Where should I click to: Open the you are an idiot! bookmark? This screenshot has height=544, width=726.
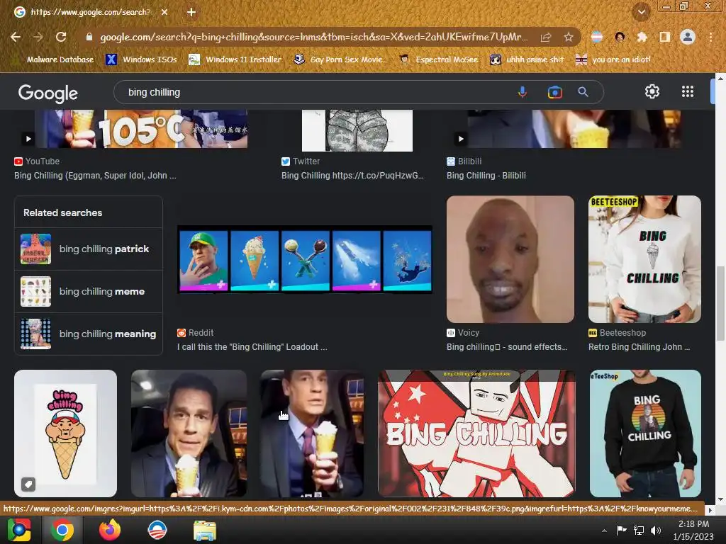(613, 59)
